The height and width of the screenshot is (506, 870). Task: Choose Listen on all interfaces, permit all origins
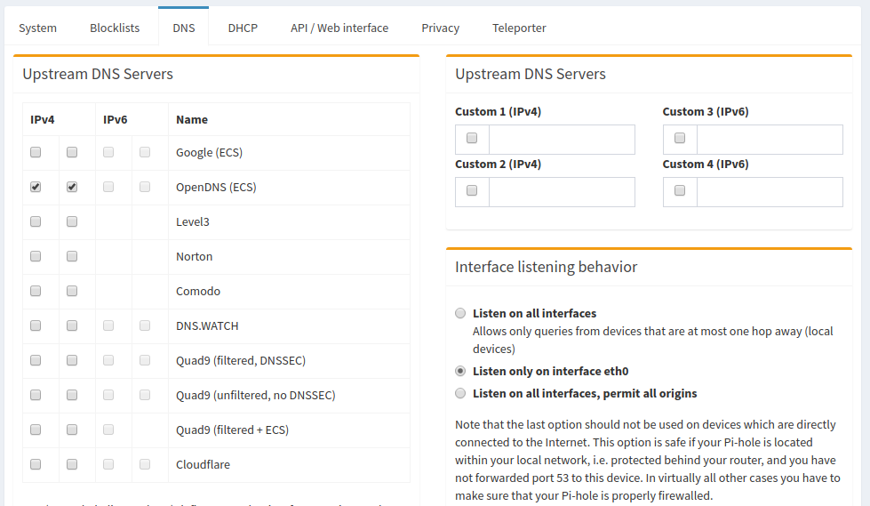pos(460,393)
